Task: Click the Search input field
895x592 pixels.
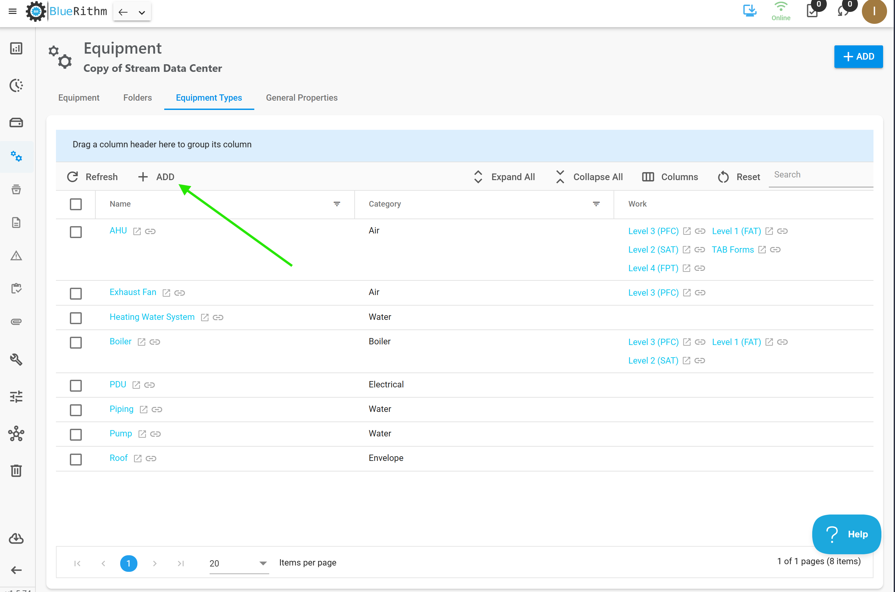Action: pos(821,175)
